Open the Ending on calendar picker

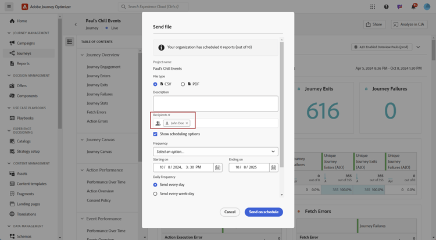click(274, 167)
